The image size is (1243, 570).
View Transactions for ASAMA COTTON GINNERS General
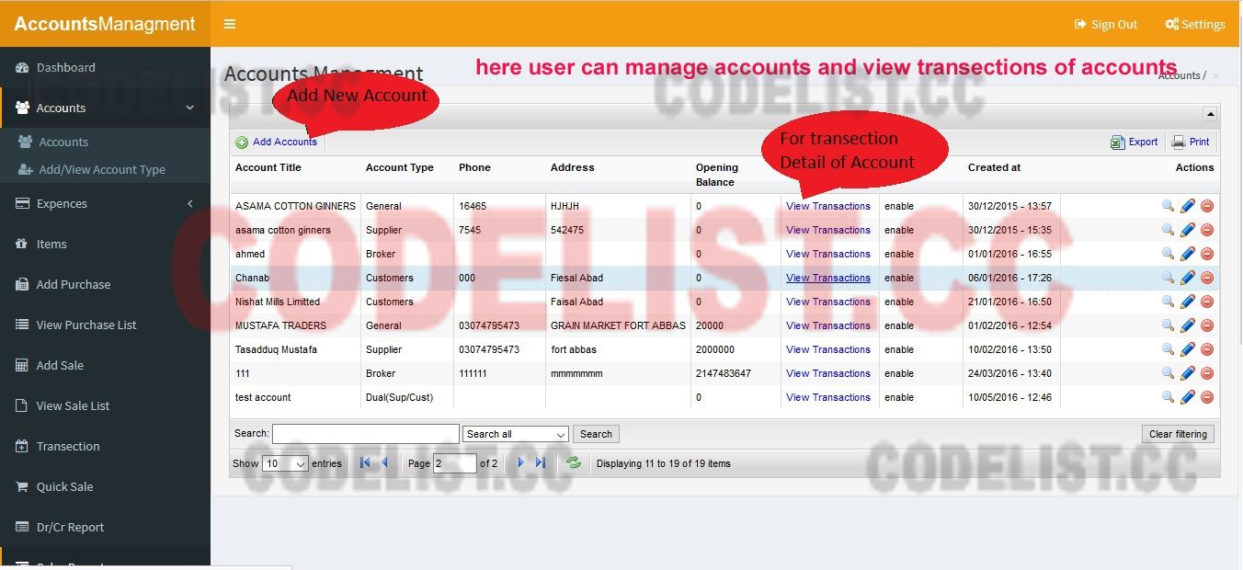(828, 206)
